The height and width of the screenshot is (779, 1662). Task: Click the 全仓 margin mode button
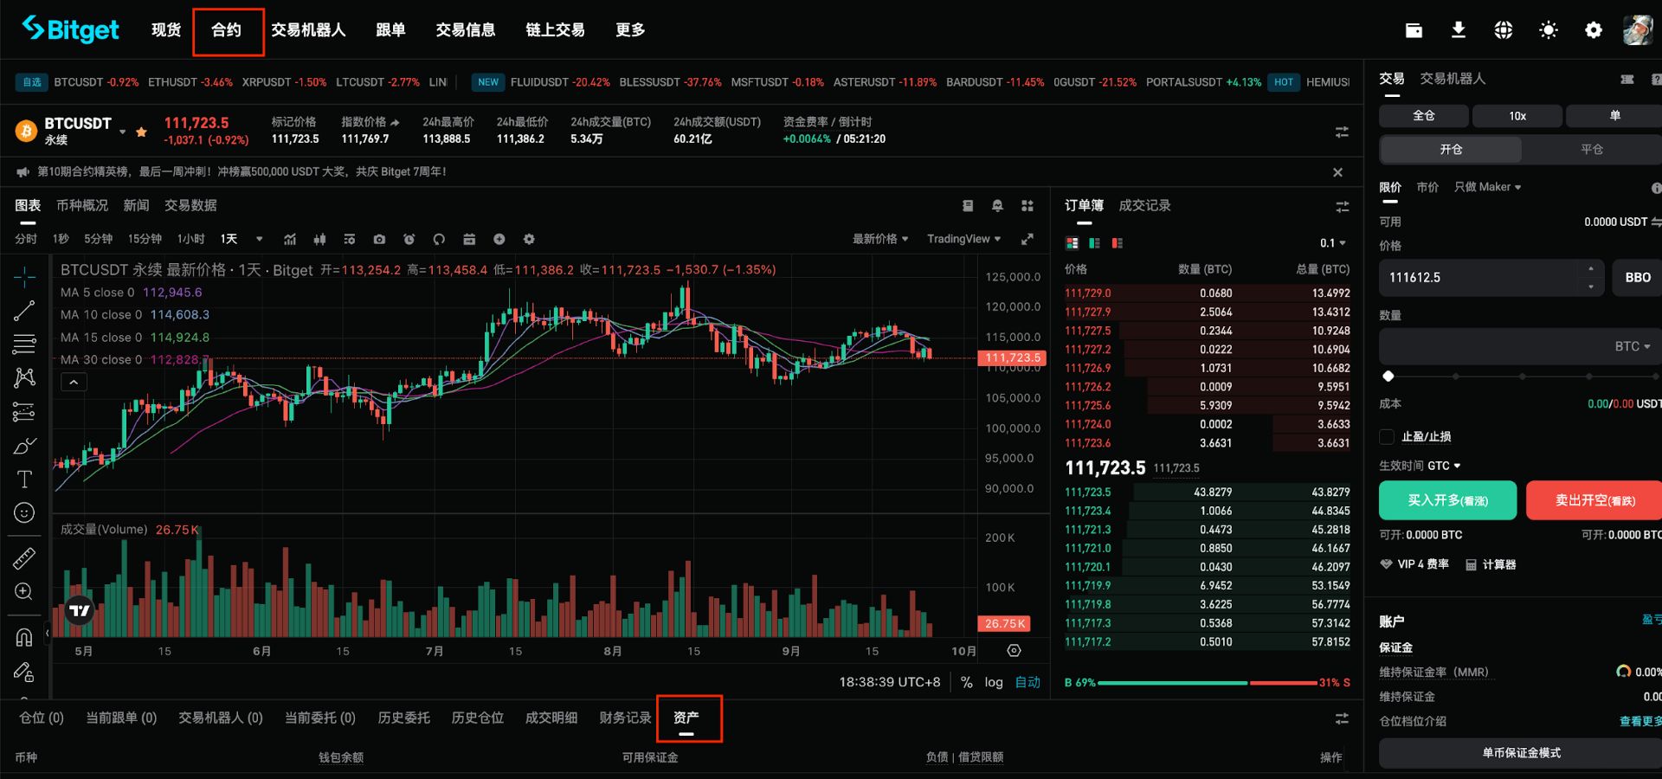coord(1423,116)
